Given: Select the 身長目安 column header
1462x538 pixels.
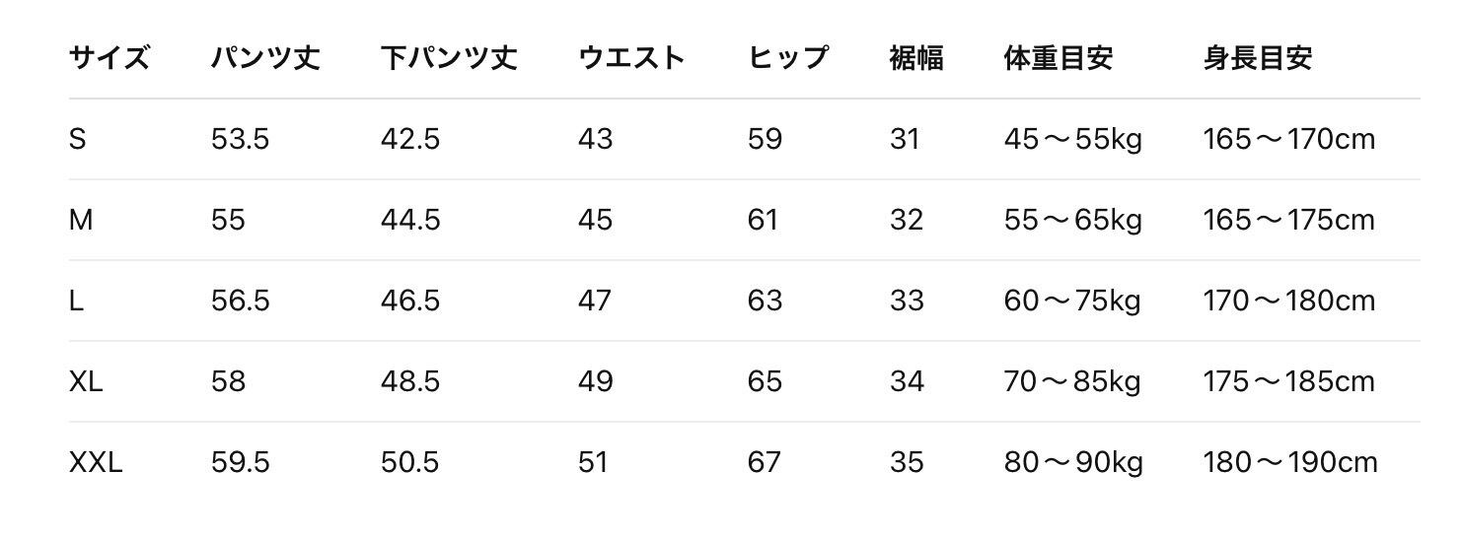Looking at the screenshot, I should click(1257, 58).
